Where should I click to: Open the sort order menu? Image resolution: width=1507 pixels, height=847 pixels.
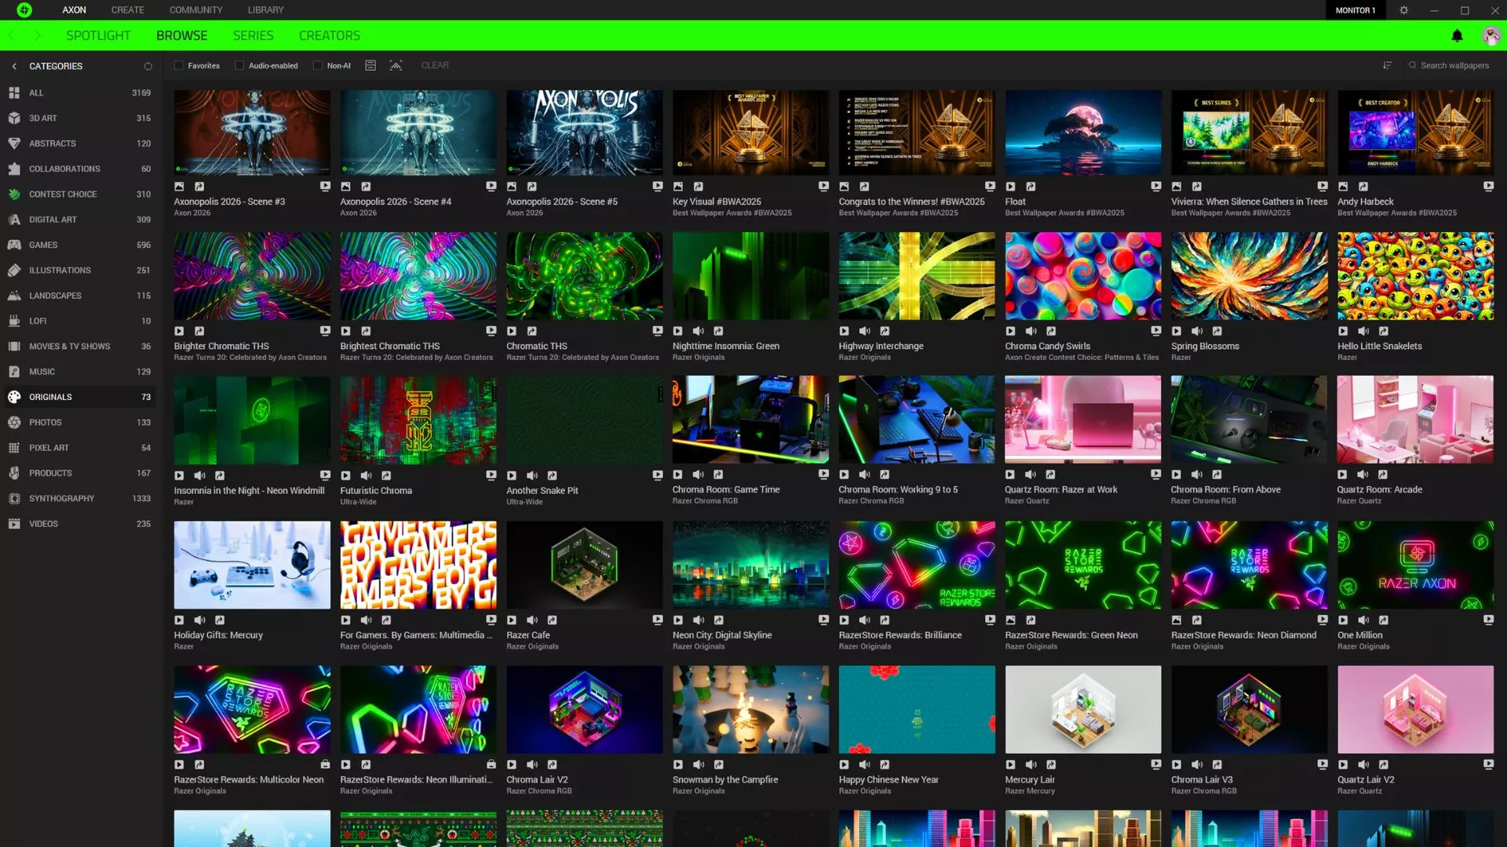click(x=1388, y=65)
